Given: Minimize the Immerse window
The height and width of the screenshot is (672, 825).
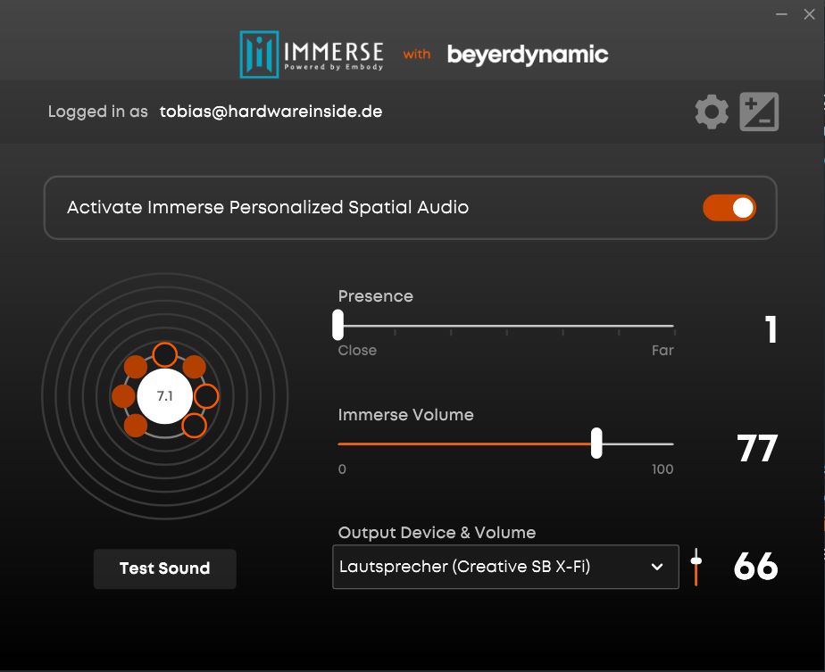Looking at the screenshot, I should coord(781,14).
